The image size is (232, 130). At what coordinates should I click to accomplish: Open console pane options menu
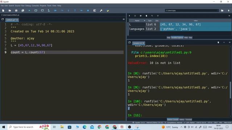click(229, 43)
